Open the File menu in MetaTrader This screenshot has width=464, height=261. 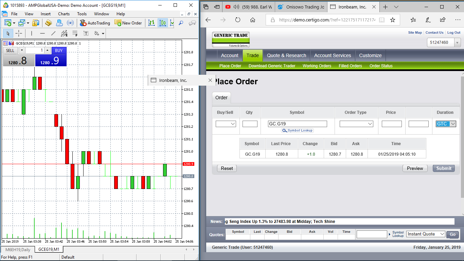tap(14, 14)
